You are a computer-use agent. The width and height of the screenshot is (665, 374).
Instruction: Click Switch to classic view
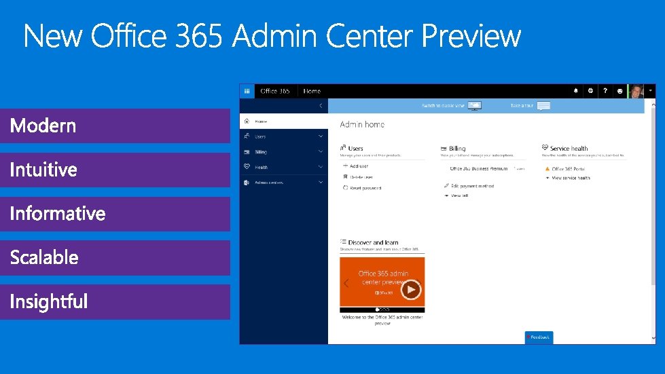coord(443,105)
